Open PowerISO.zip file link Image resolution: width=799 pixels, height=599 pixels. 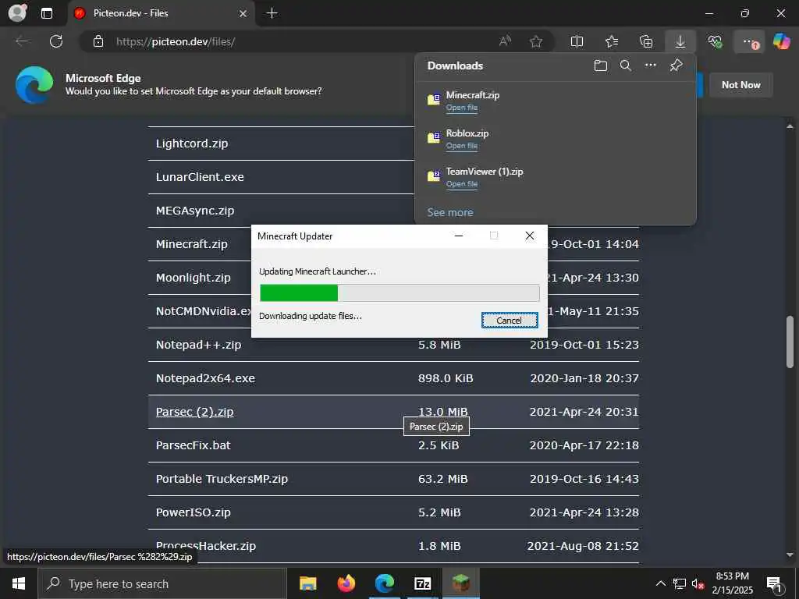click(194, 512)
